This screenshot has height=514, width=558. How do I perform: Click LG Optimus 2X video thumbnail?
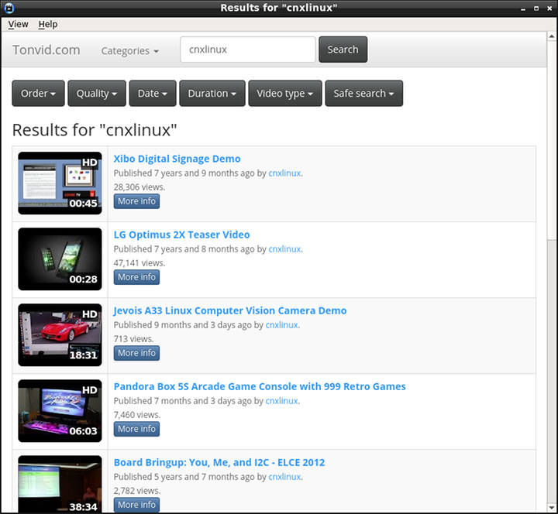(x=60, y=259)
